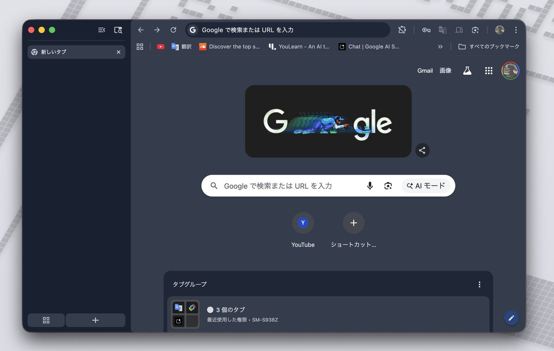The image size is (554, 351).
Task: Select the 新しいタブ tab
Action: pos(76,52)
